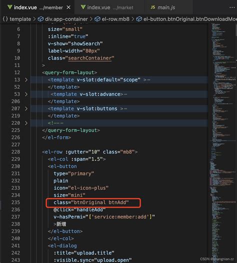Viewport: 237px width, 263px height.
Task: Click cube icon beside el-button.btnOriginal
Action: (139, 19)
